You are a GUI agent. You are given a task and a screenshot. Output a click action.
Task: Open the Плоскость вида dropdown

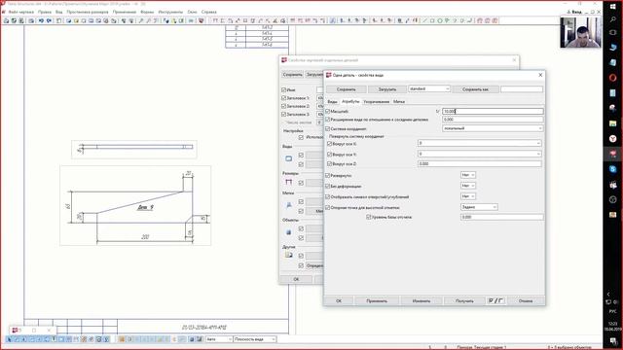(255, 339)
